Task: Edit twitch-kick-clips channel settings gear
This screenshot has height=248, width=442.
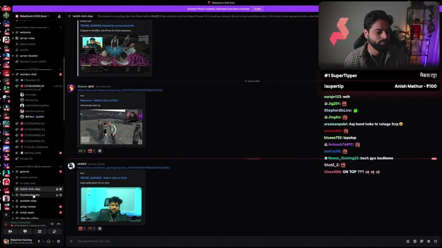Action: pos(60,189)
